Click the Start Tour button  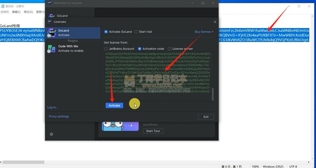click(x=153, y=131)
